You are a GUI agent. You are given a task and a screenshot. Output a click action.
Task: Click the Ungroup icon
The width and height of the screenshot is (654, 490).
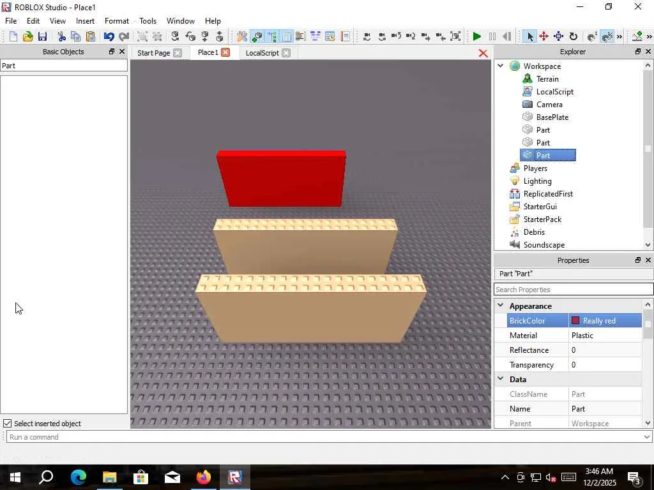pos(157,36)
